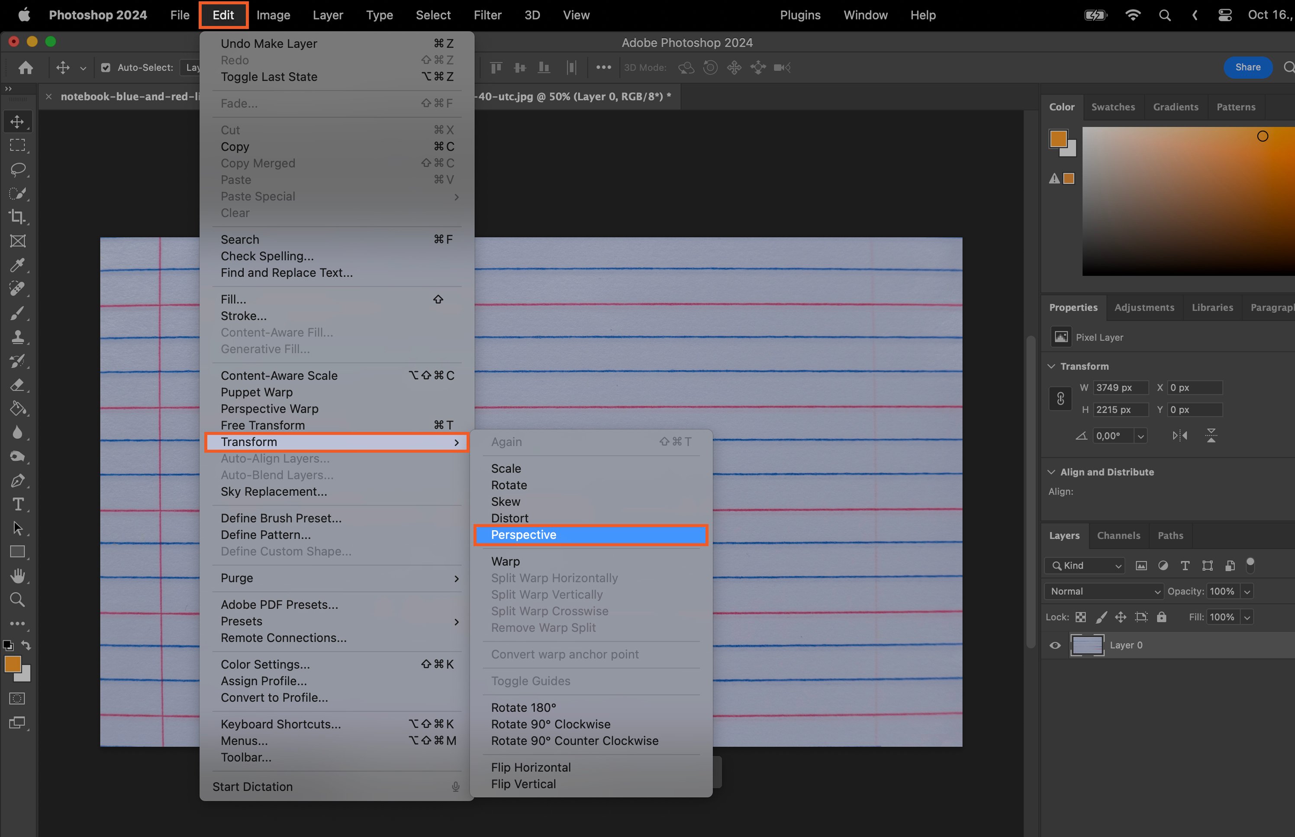Select the Clone Stamp tool
The image size is (1295, 837).
click(x=17, y=337)
